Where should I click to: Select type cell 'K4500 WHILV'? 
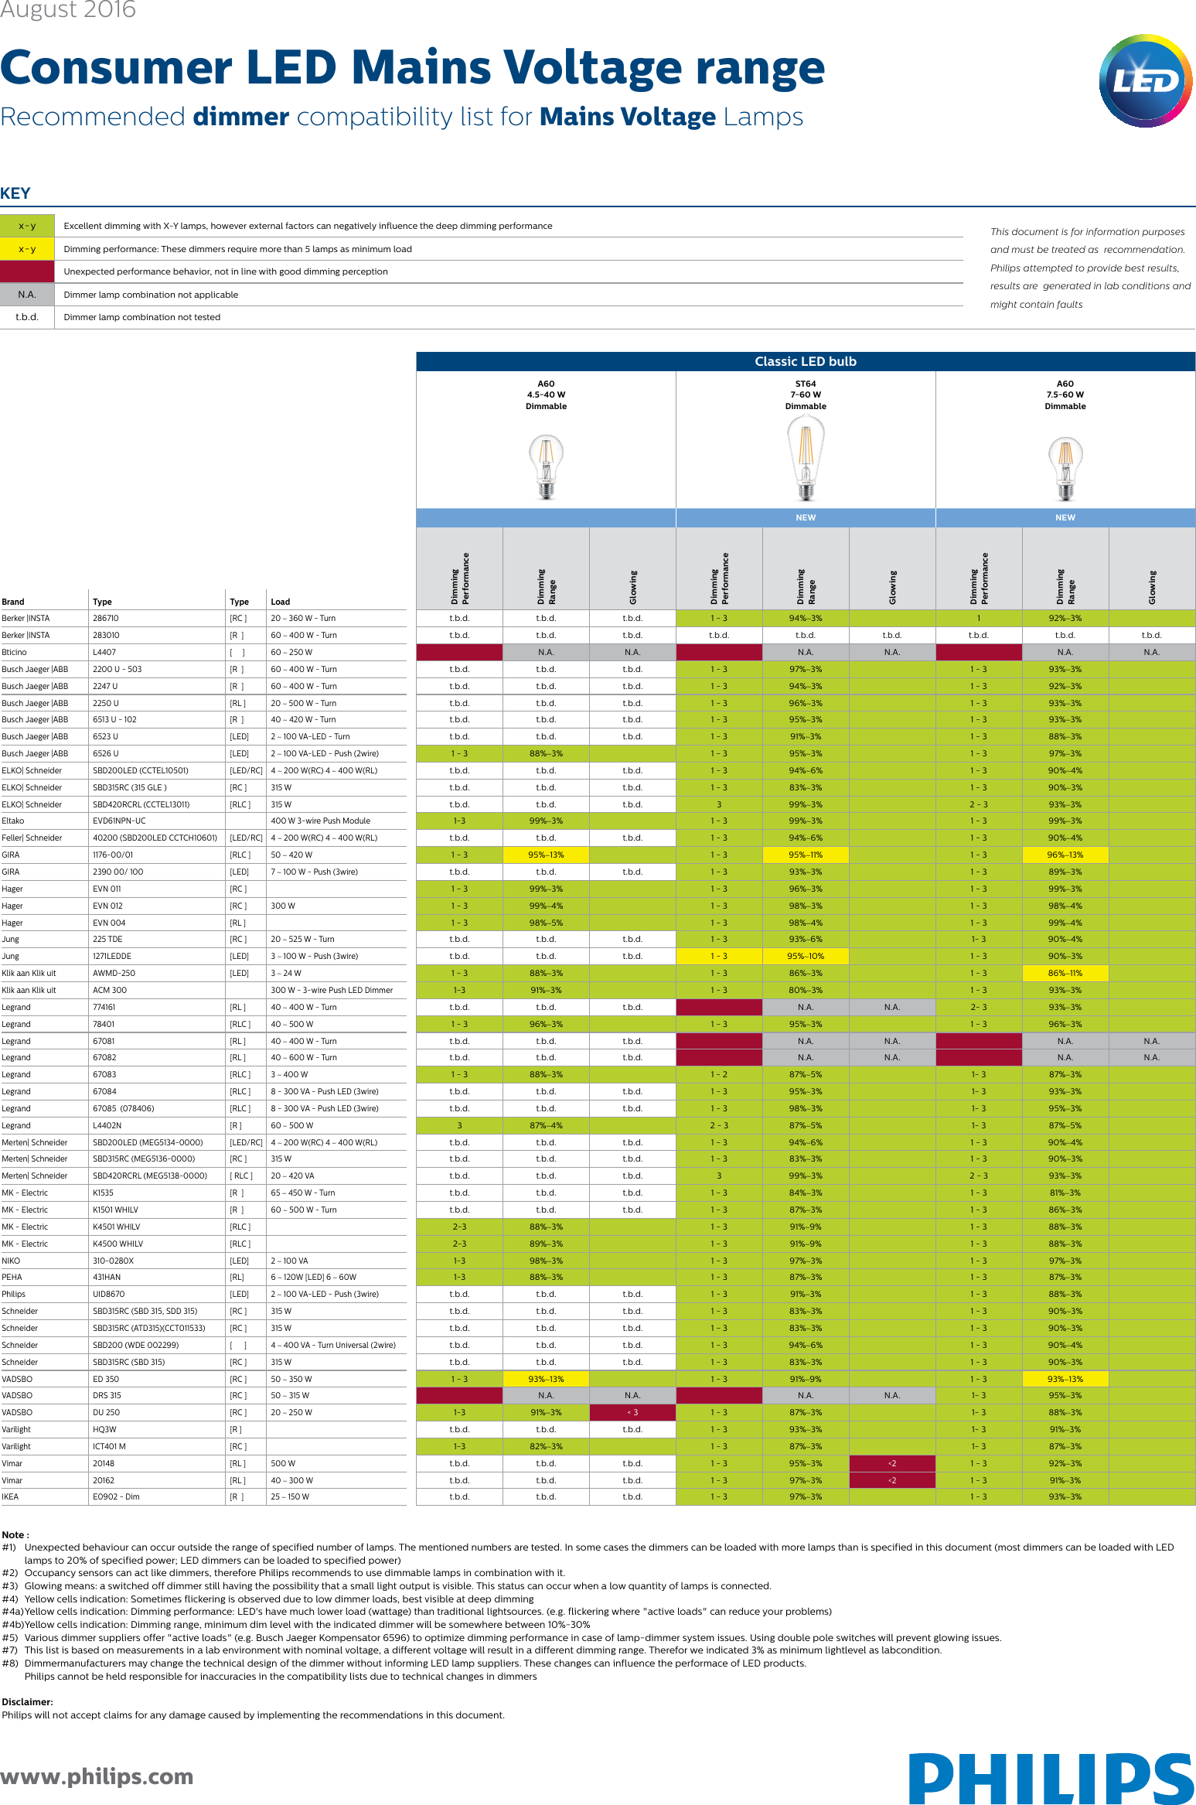click(x=118, y=1244)
